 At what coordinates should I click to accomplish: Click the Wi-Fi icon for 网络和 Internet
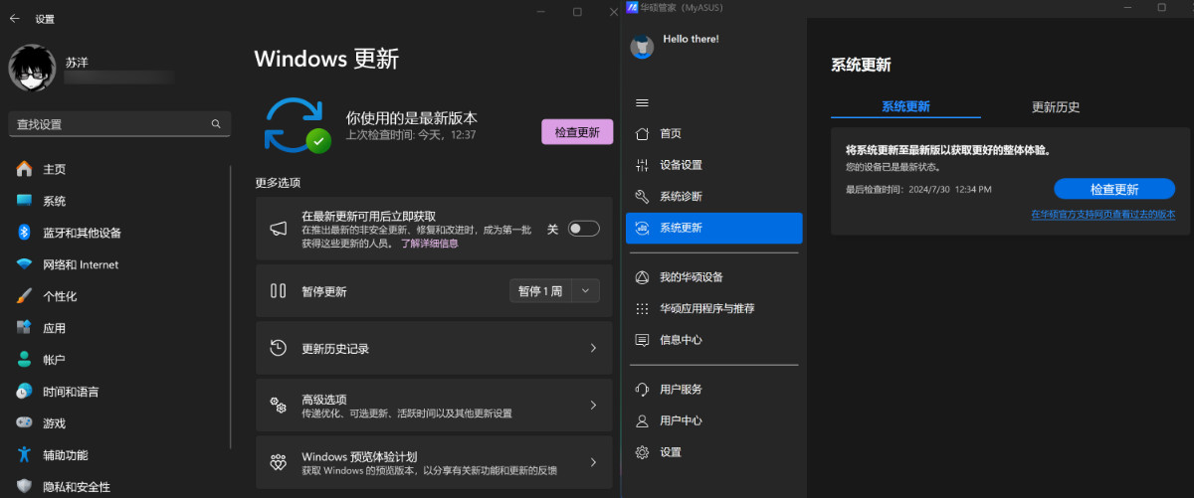24,264
